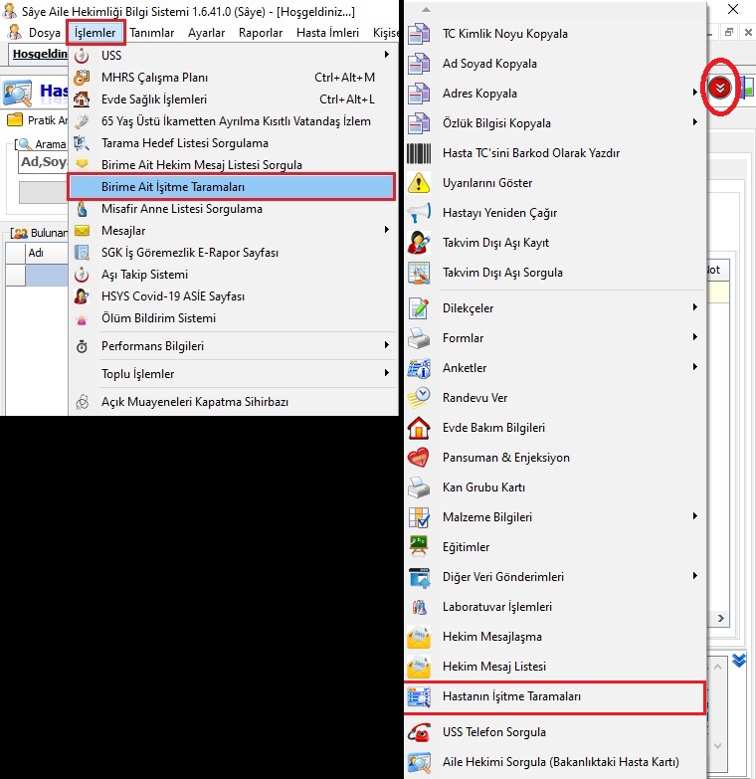The width and height of the screenshot is (756, 779).
Task: Open the Raporlar menu
Action: point(261,33)
